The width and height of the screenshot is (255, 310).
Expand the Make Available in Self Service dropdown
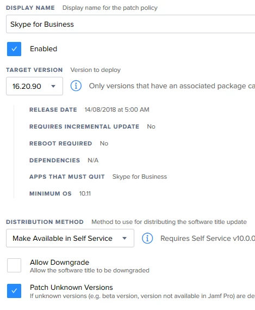[x=70, y=238]
